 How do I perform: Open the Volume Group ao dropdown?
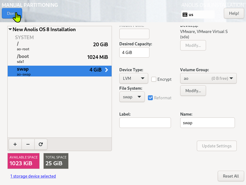208,78
